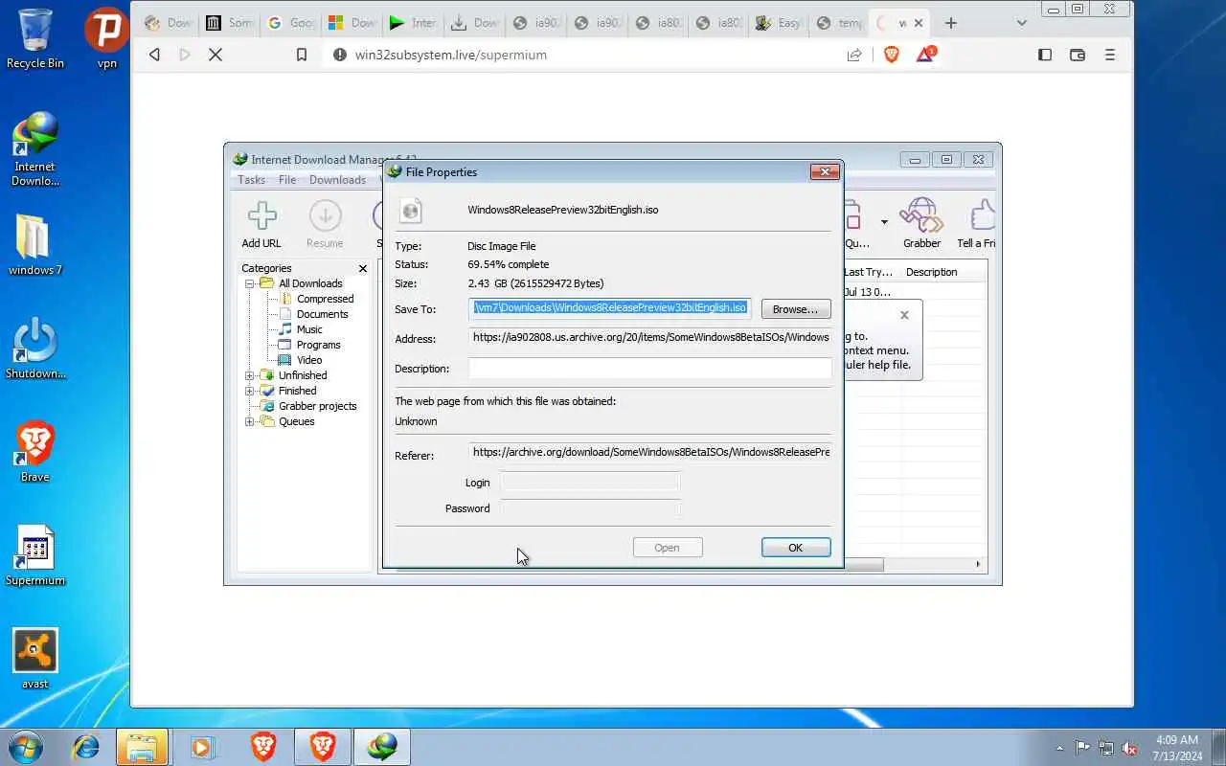Go back in the Brave browser
This screenshot has width=1226, height=766.
coord(154,55)
